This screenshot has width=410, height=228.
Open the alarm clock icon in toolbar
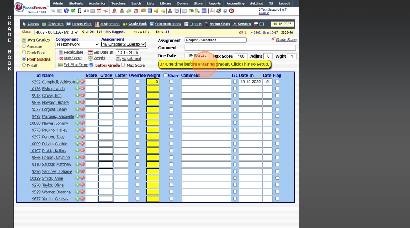coord(176,11)
